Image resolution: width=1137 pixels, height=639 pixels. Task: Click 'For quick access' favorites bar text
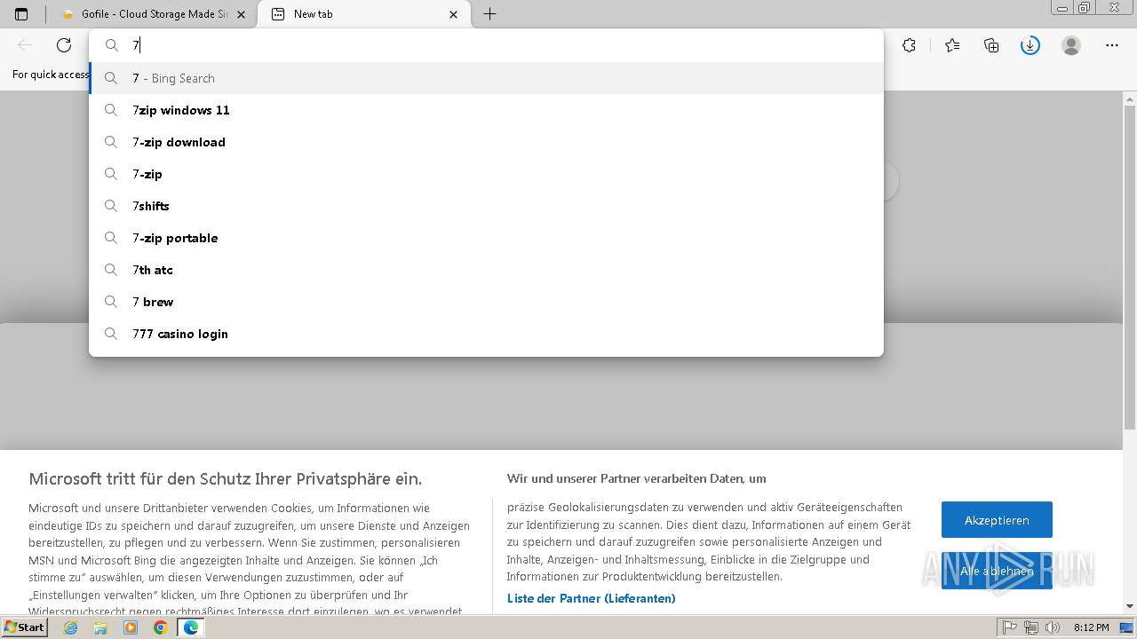click(50, 75)
